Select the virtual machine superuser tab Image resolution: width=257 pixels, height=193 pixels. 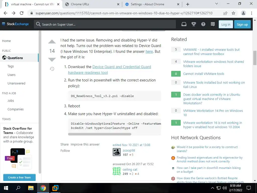click(32, 5)
